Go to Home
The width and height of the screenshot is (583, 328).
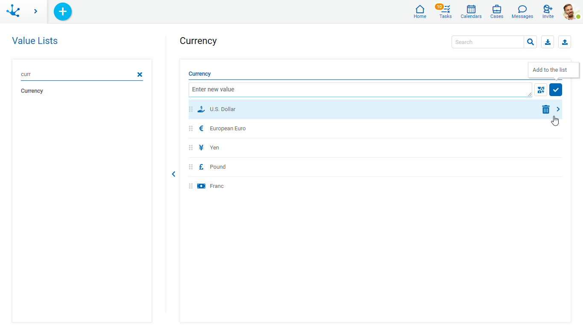[x=420, y=12]
